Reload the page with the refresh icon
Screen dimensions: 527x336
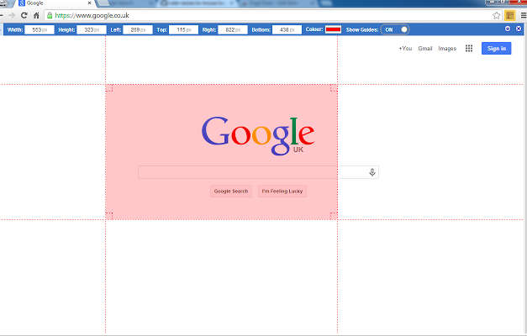click(24, 15)
